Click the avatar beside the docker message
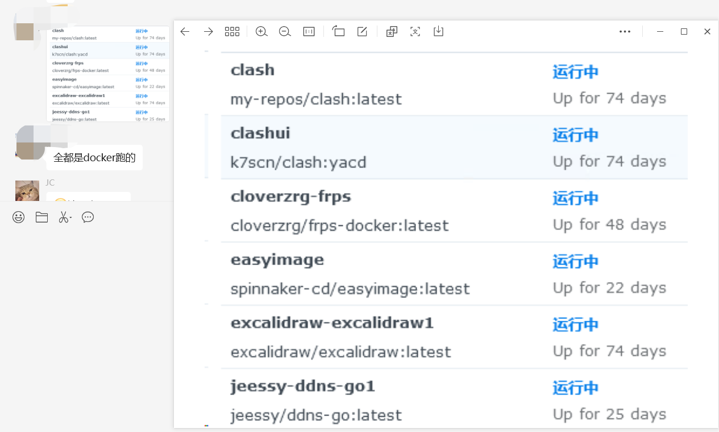Image resolution: width=719 pixels, height=432 pixels. click(30, 142)
